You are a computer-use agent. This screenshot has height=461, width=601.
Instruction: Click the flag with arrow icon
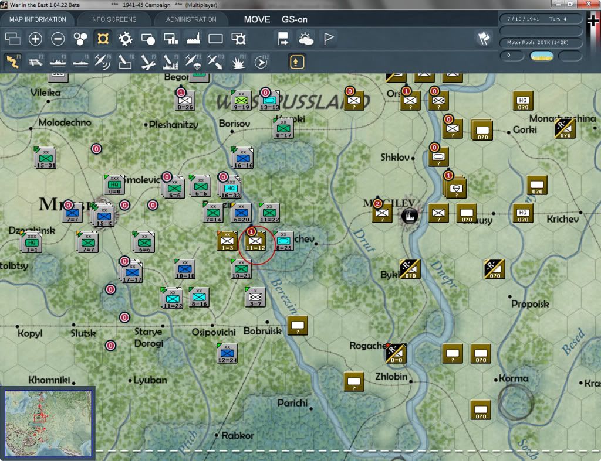(x=283, y=39)
